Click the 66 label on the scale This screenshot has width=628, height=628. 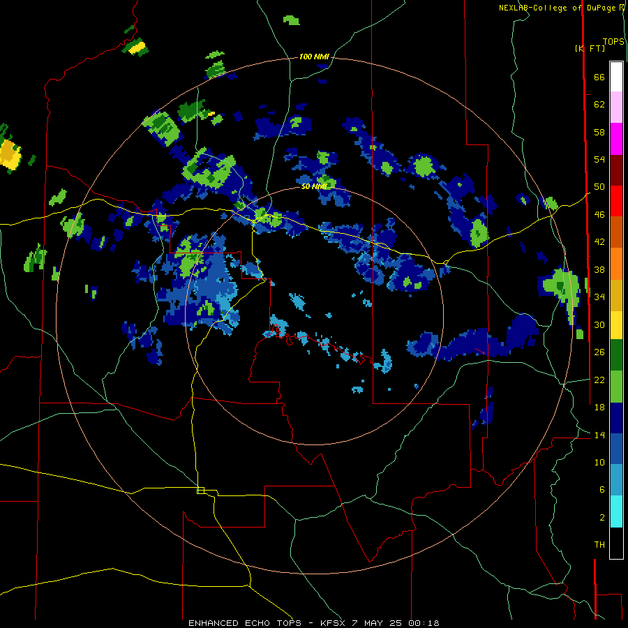tap(599, 77)
